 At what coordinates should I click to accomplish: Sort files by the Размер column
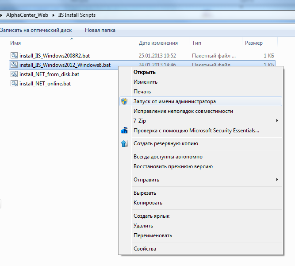tap(254, 43)
